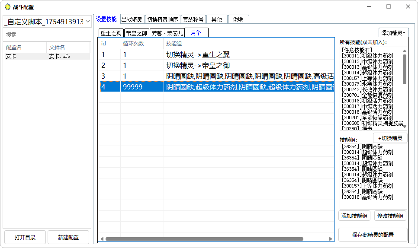Select the 帝皇之御 sprite tab
418x248 pixels.
pos(136,33)
